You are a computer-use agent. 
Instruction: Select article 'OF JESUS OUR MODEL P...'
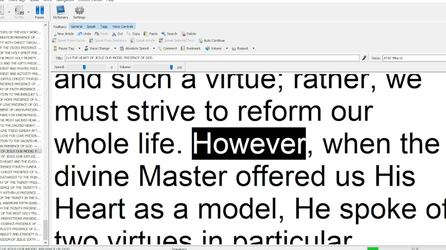click(21, 151)
